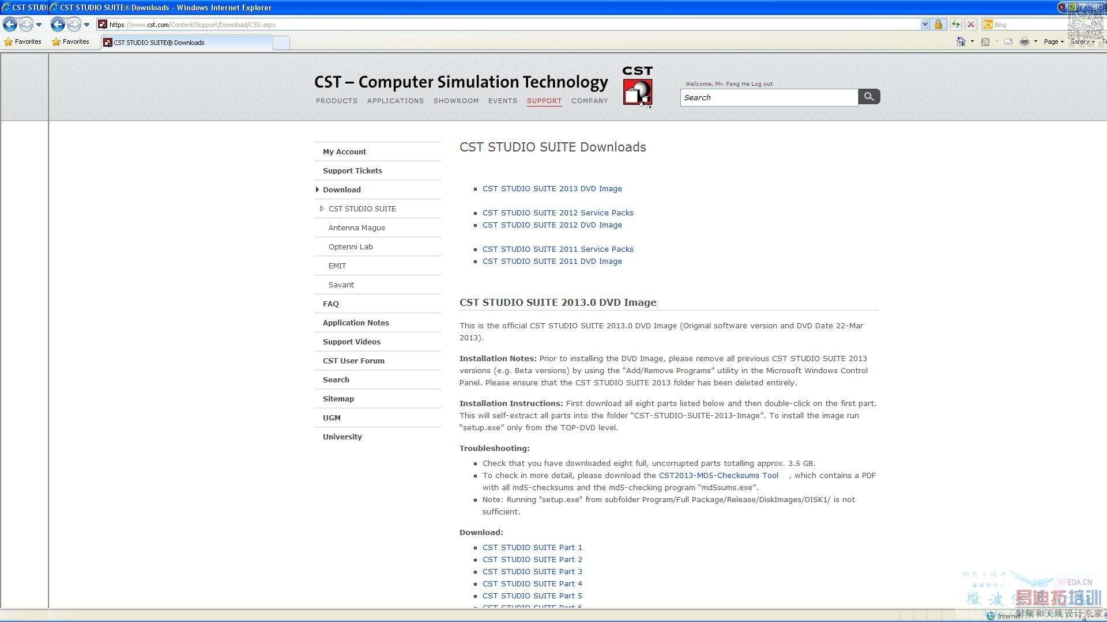Click the Forward arrow adjacent to the address bar

[x=74, y=24]
